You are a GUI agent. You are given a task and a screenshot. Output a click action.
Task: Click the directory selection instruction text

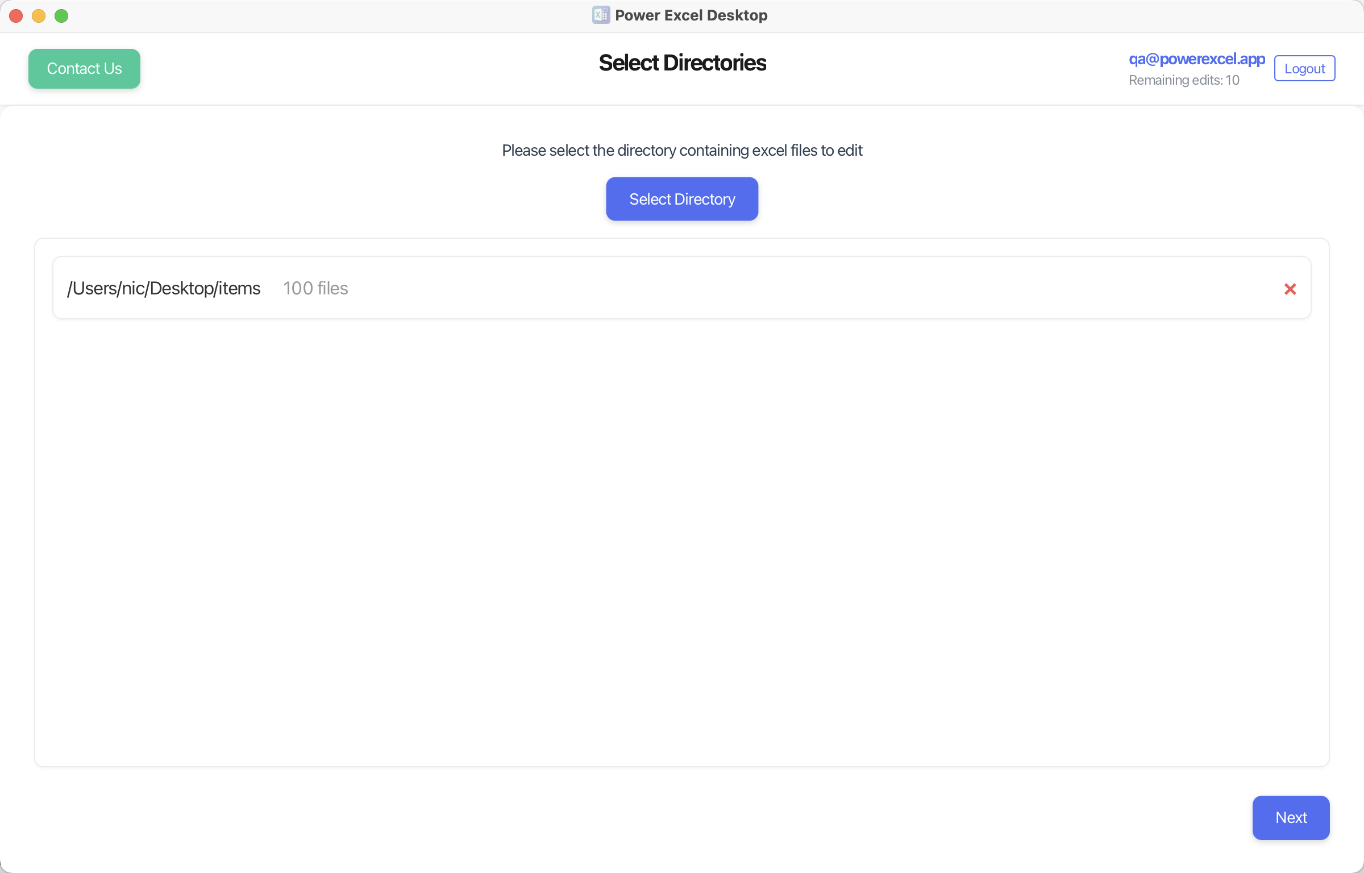tap(682, 150)
